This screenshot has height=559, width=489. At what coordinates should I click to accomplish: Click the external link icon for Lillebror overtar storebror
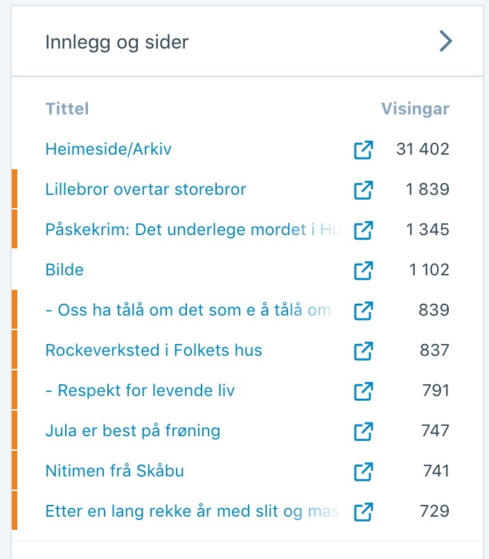click(x=364, y=190)
